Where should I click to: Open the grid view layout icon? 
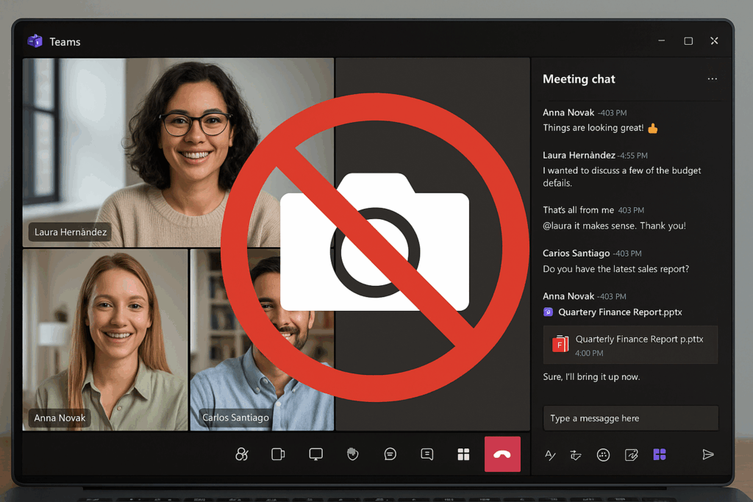pos(463,454)
